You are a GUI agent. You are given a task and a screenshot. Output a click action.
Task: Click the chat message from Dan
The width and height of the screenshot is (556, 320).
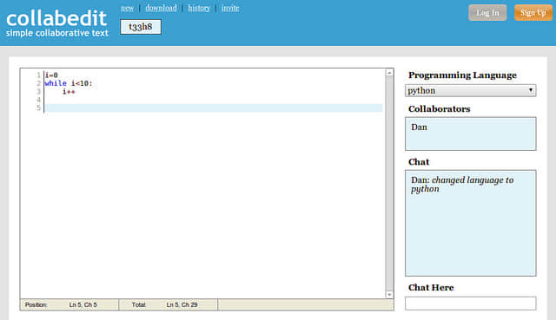tap(462, 185)
